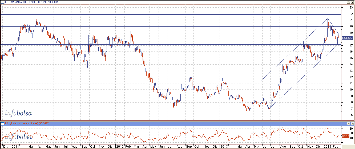This screenshot has width=355, height=149.
Task: Select the horizontal line at price 20
Action: tap(160, 27)
